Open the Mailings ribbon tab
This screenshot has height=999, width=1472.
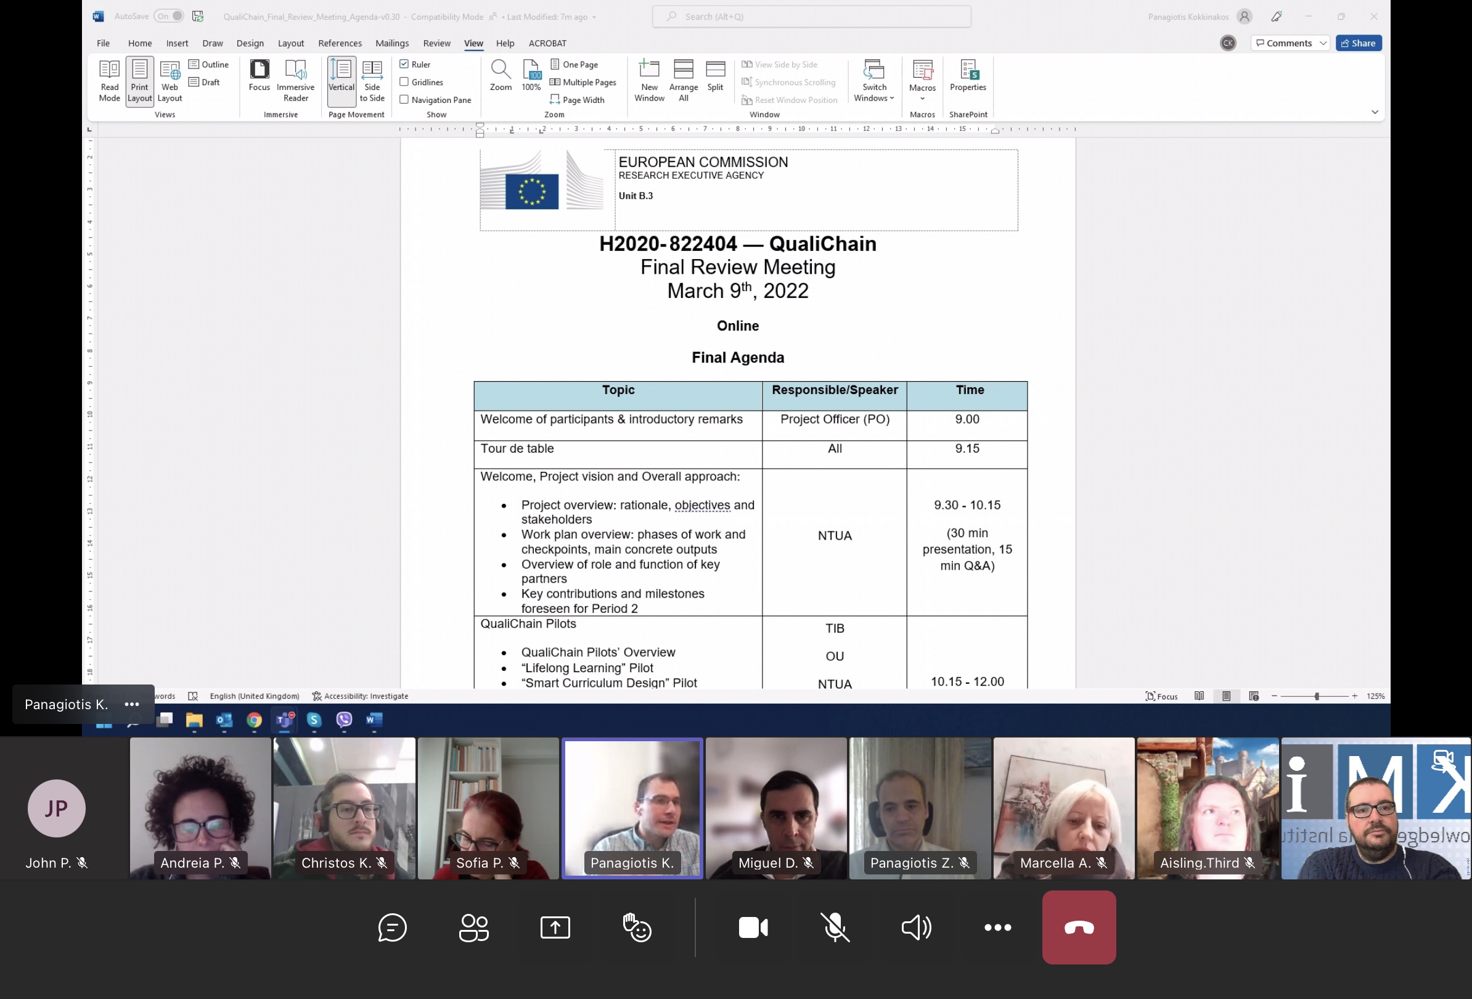(391, 43)
